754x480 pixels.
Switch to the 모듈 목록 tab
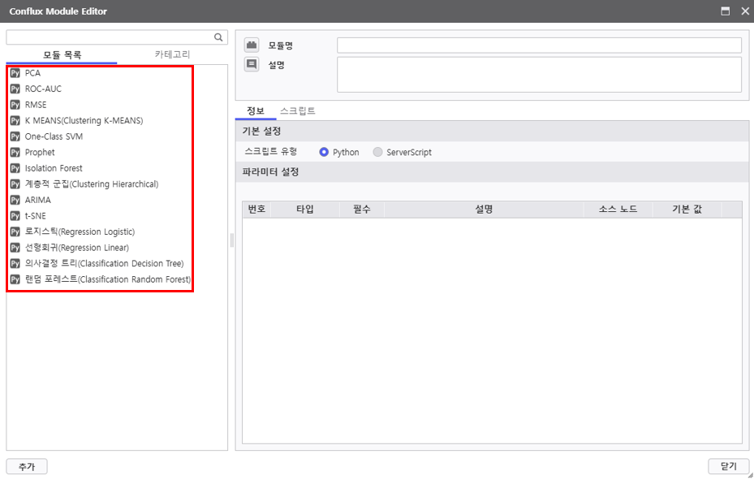(x=62, y=54)
